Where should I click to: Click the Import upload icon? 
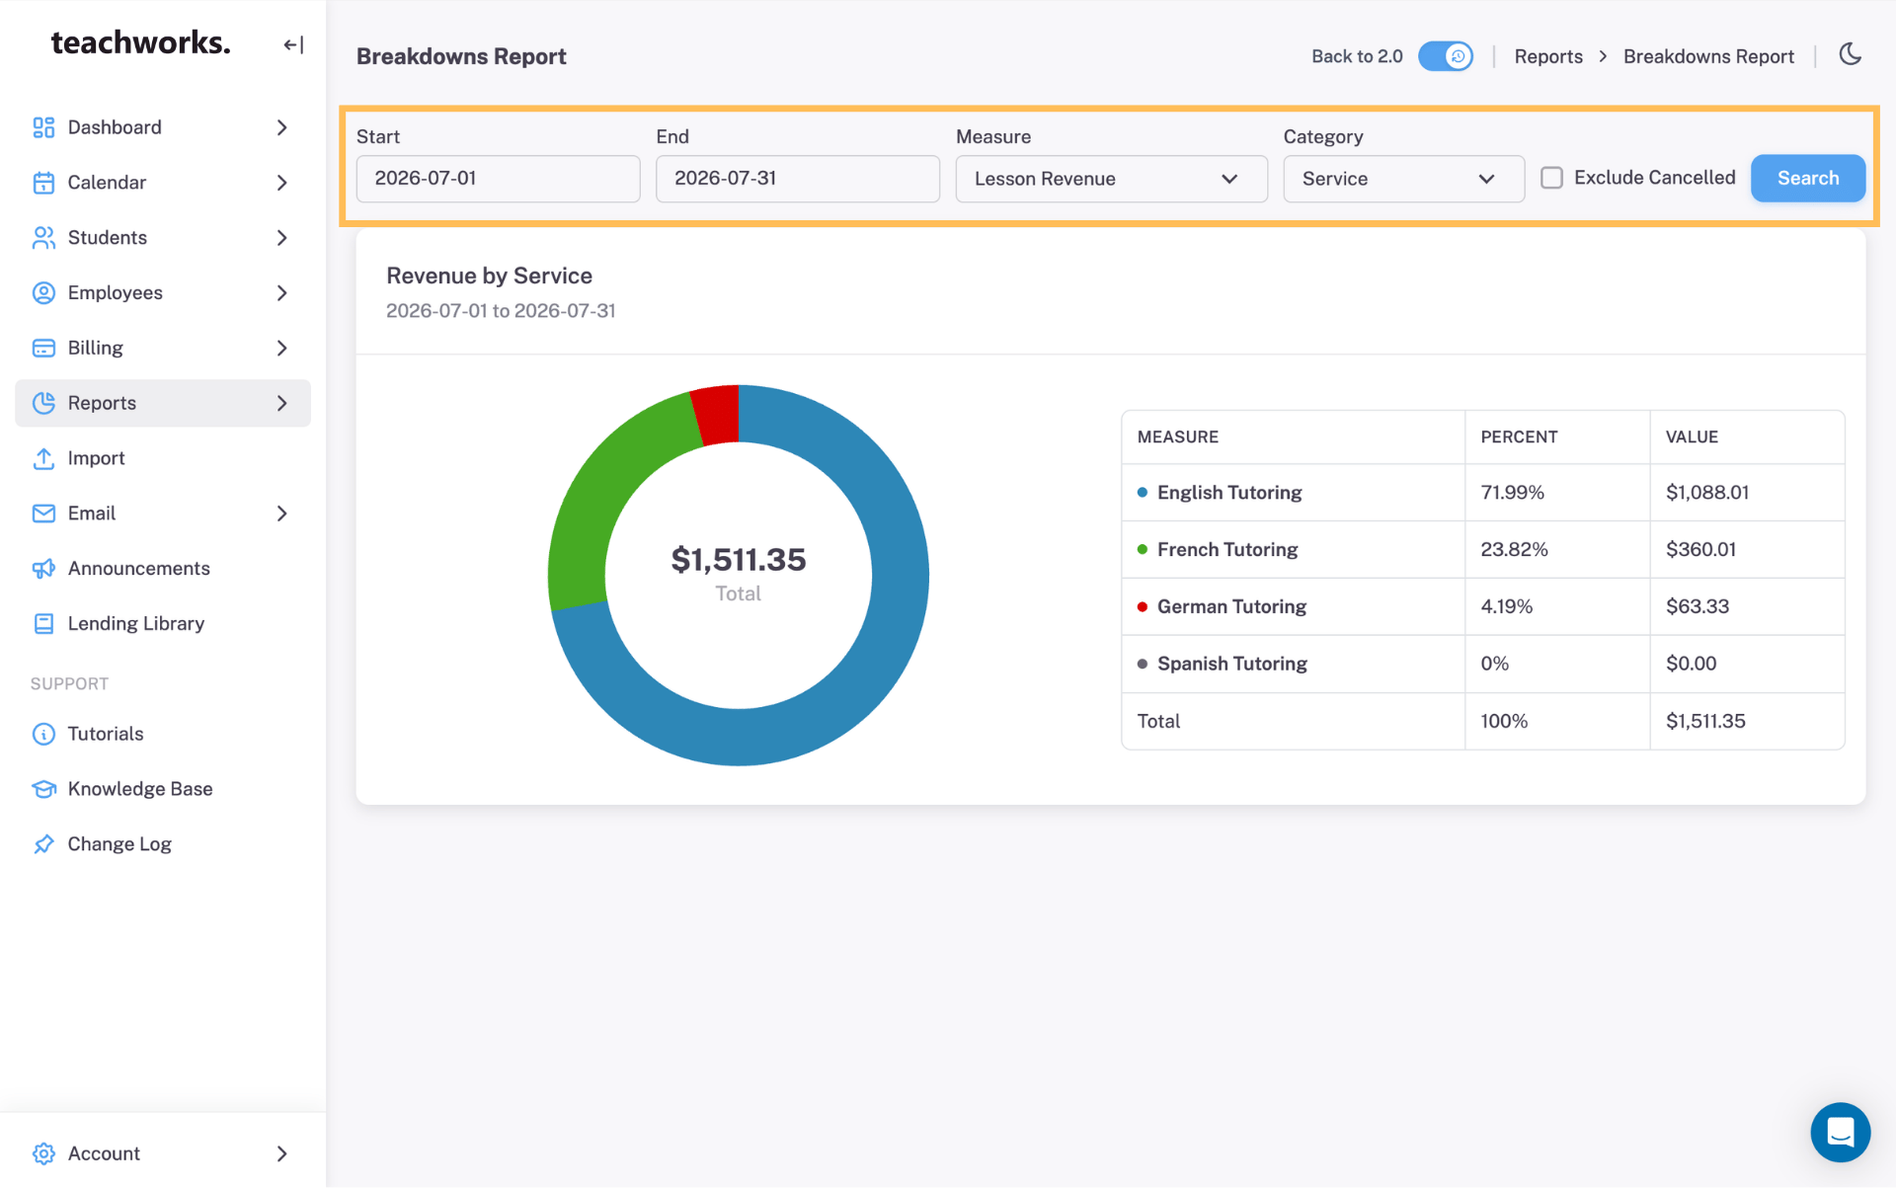[x=43, y=458]
